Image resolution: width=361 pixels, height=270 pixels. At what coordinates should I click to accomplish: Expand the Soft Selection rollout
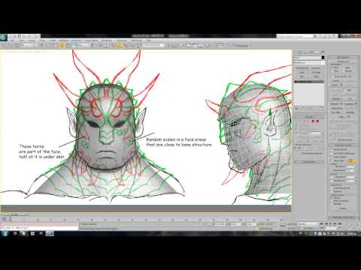point(309,162)
